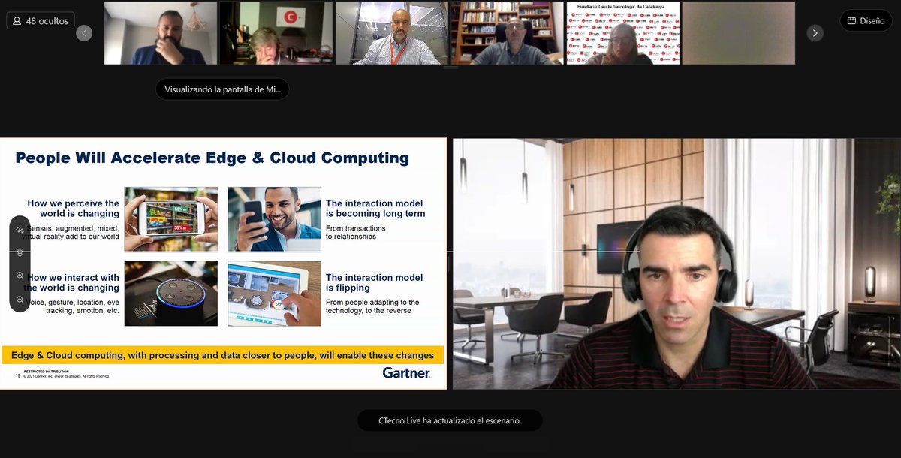The width and height of the screenshot is (901, 458).
Task: Open the 48 ocultos participants button
Action: pos(40,20)
